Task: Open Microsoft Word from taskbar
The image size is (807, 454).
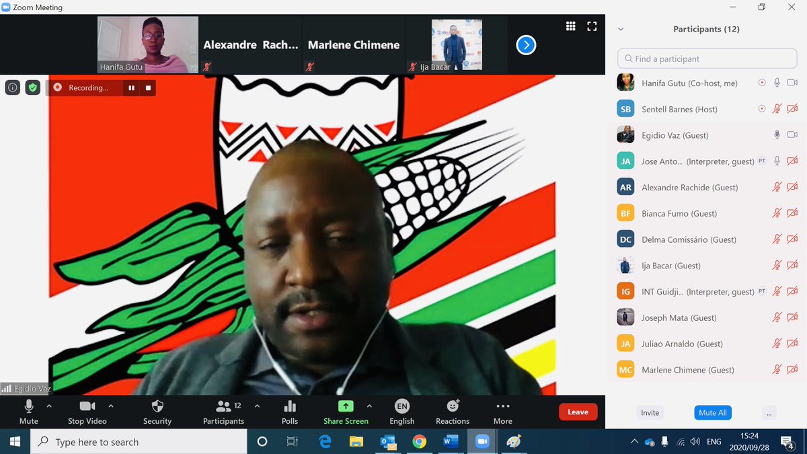Action: tap(451, 442)
